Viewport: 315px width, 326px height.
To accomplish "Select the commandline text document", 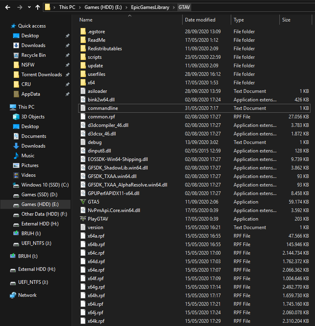I will pos(103,108).
